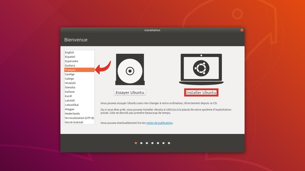Select the highlighted Français entry
The image size is (305, 171).
coord(79,70)
